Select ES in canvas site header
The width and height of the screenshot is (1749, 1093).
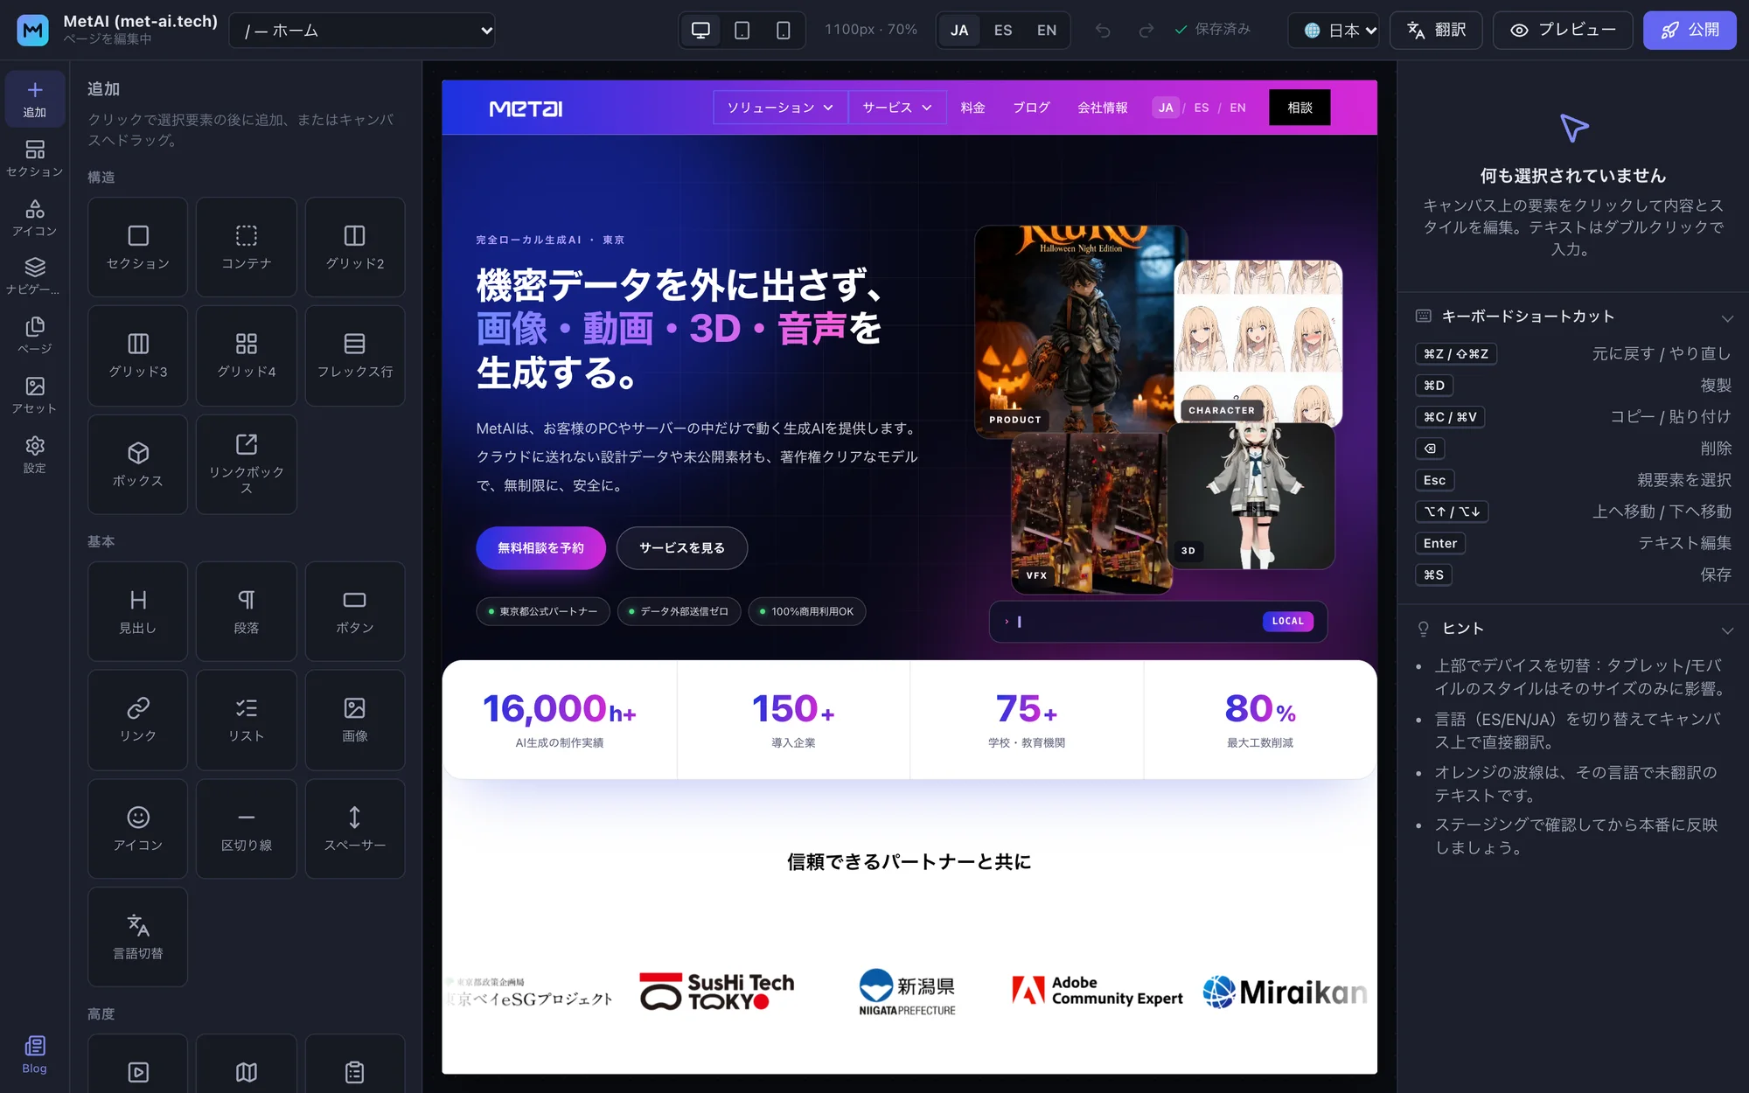1202,108
